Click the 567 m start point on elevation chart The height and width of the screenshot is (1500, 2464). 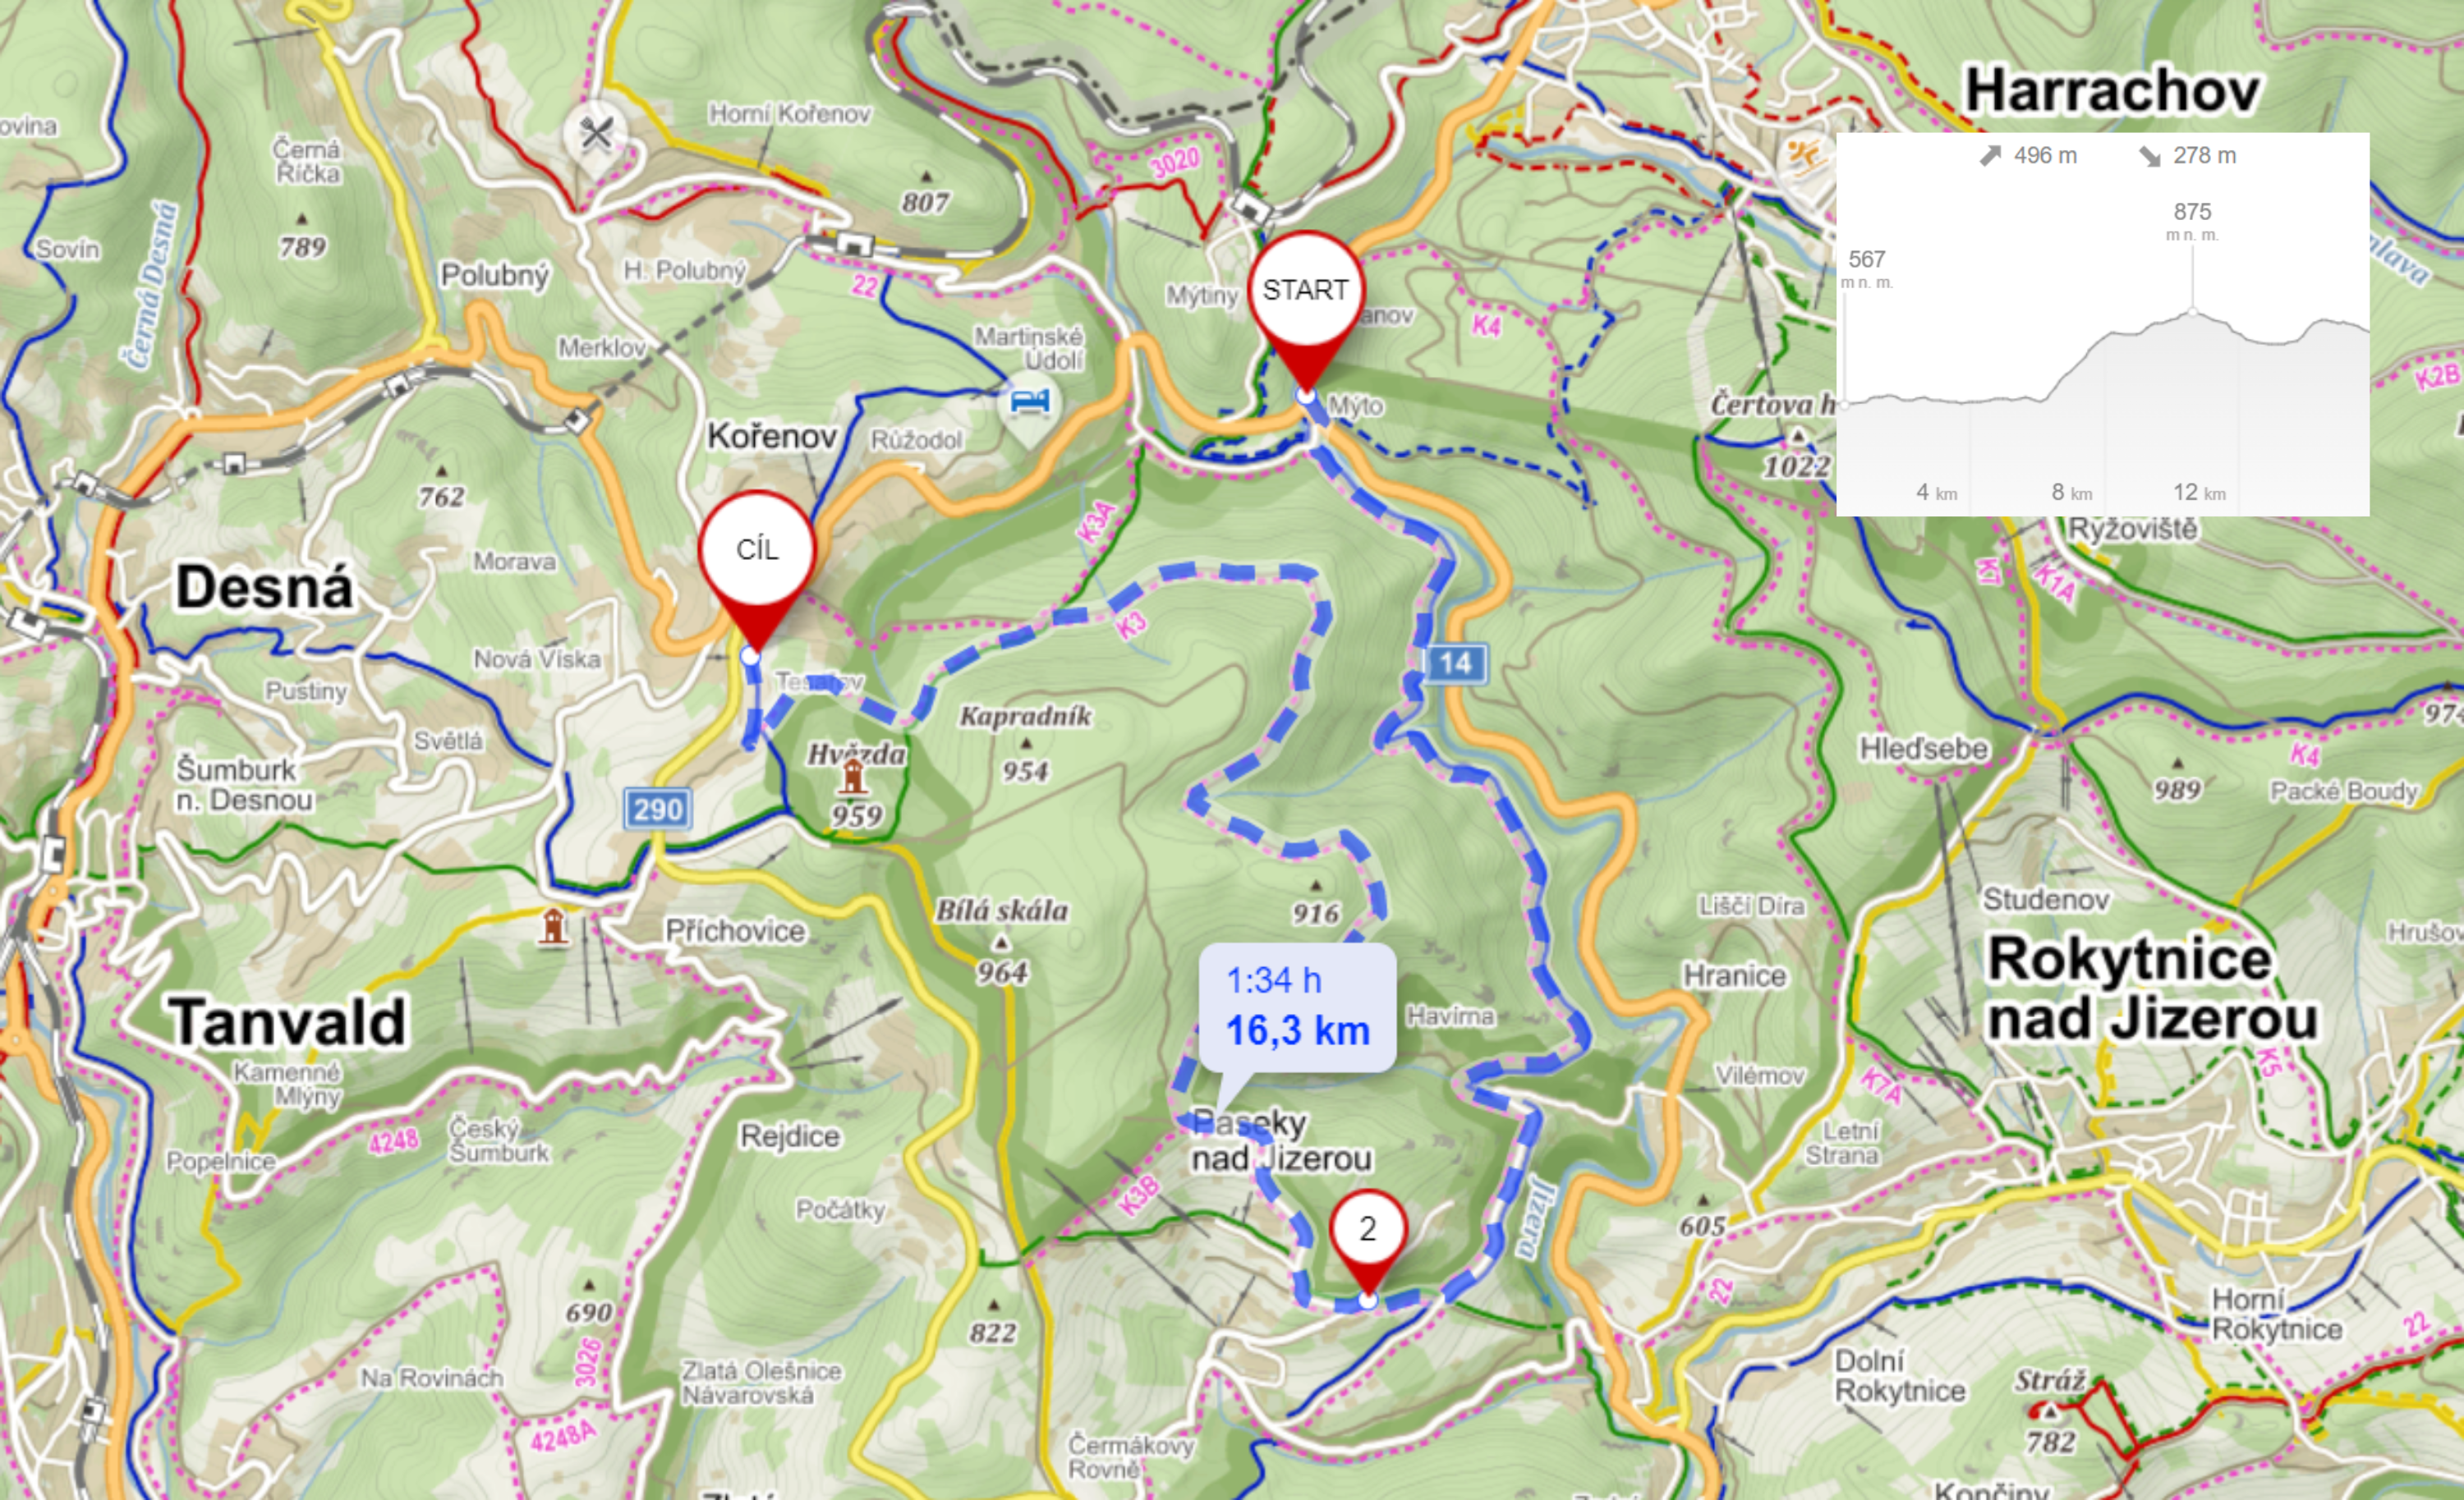click(x=1845, y=404)
